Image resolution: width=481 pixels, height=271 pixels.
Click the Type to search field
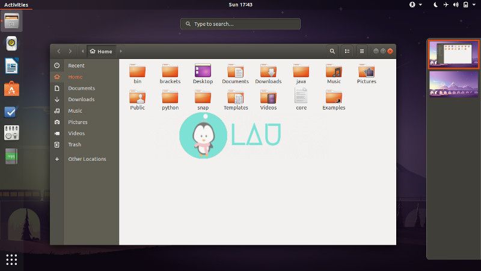240,23
